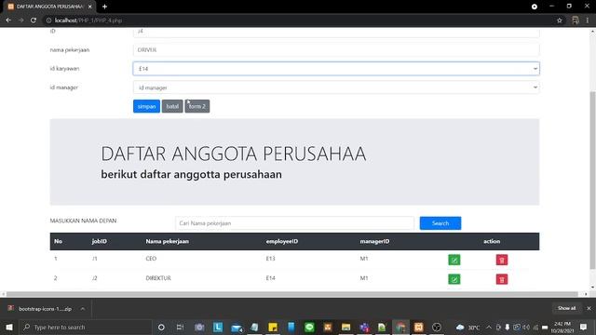
Task: Click the DAFTAR ANGGOTA PERUSAHAA heading
Action: [x=234, y=154]
